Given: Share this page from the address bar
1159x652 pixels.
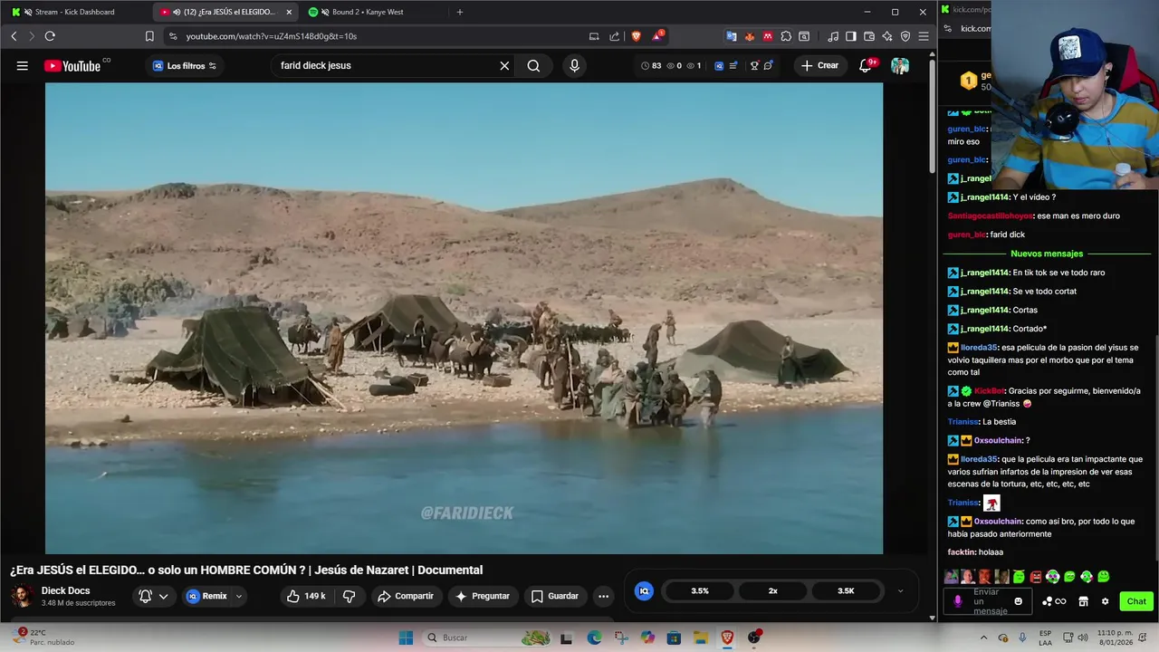Looking at the screenshot, I should point(615,36).
